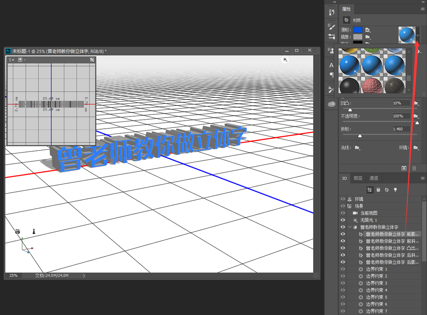This screenshot has height=315, width=427.
Task: Open the 法线 normal map folder menu
Action: (x=357, y=148)
